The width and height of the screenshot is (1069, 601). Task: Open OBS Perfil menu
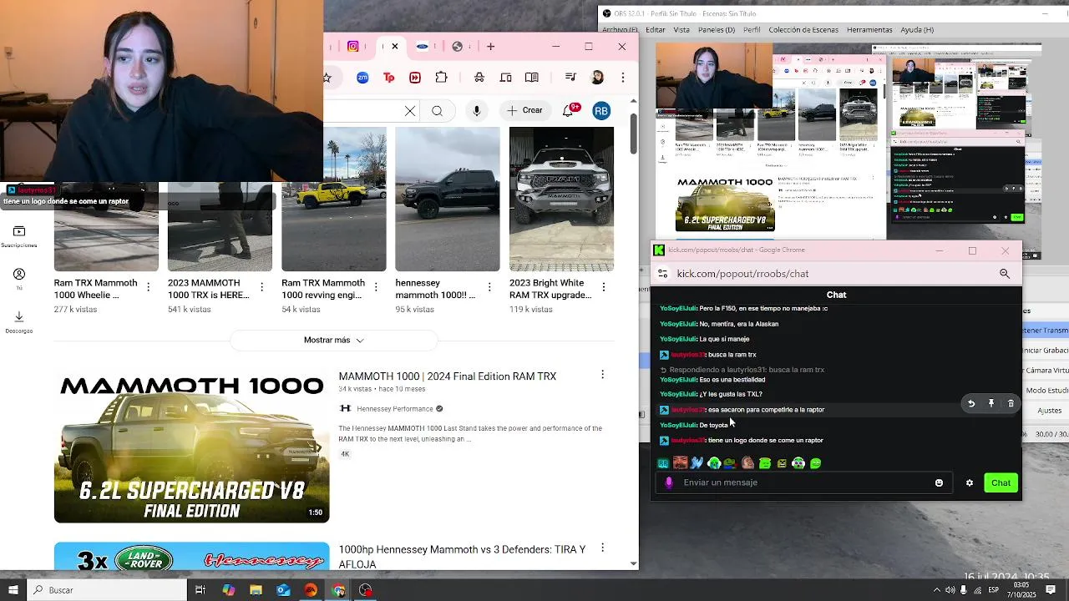[x=752, y=30]
